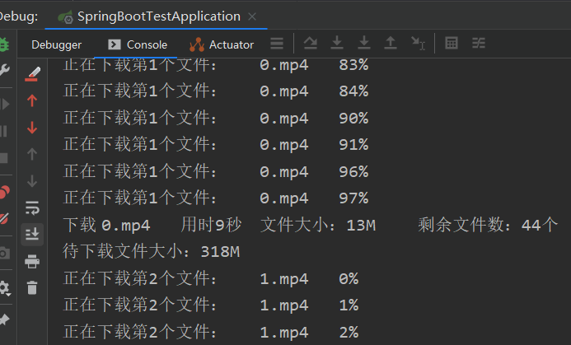Print the console output
Viewport: 571px width, 345px height.
click(x=32, y=261)
